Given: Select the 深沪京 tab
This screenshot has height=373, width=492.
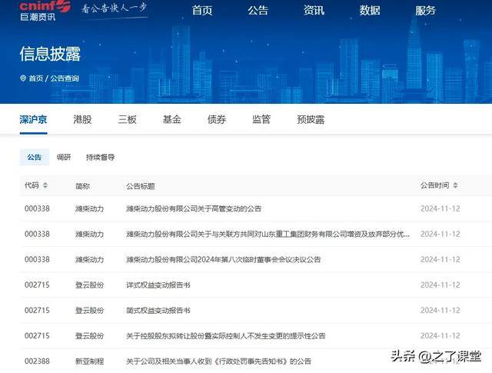Looking at the screenshot, I should pyautogui.click(x=33, y=120).
